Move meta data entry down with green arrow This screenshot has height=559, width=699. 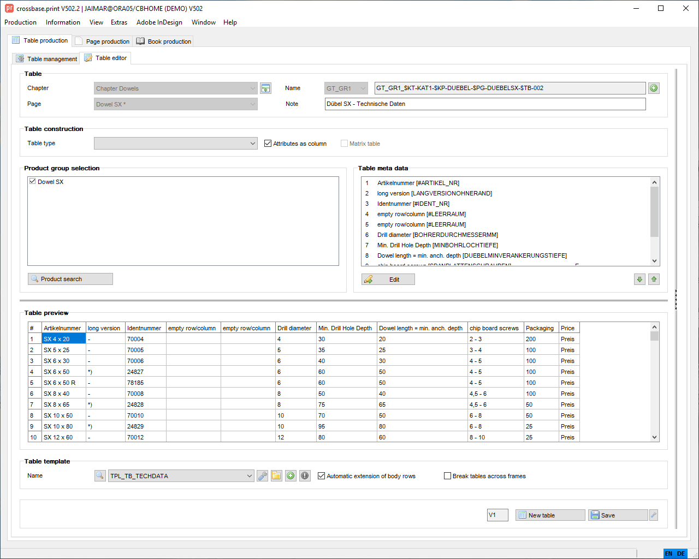click(639, 279)
